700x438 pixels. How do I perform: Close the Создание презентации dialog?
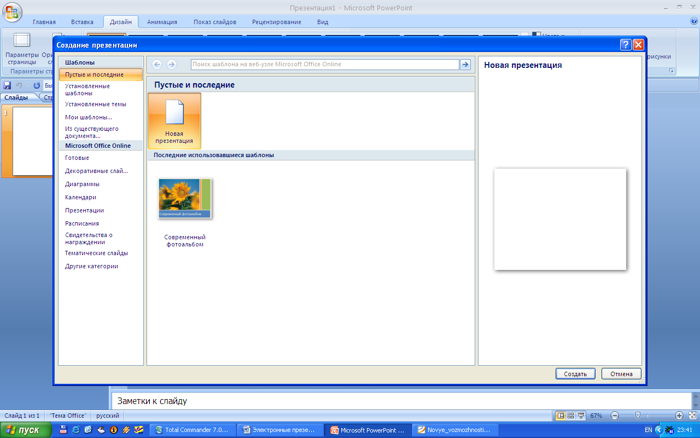pyautogui.click(x=638, y=45)
